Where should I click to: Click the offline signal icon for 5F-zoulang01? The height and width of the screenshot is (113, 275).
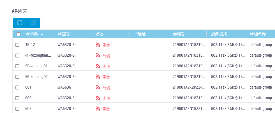click(98, 66)
